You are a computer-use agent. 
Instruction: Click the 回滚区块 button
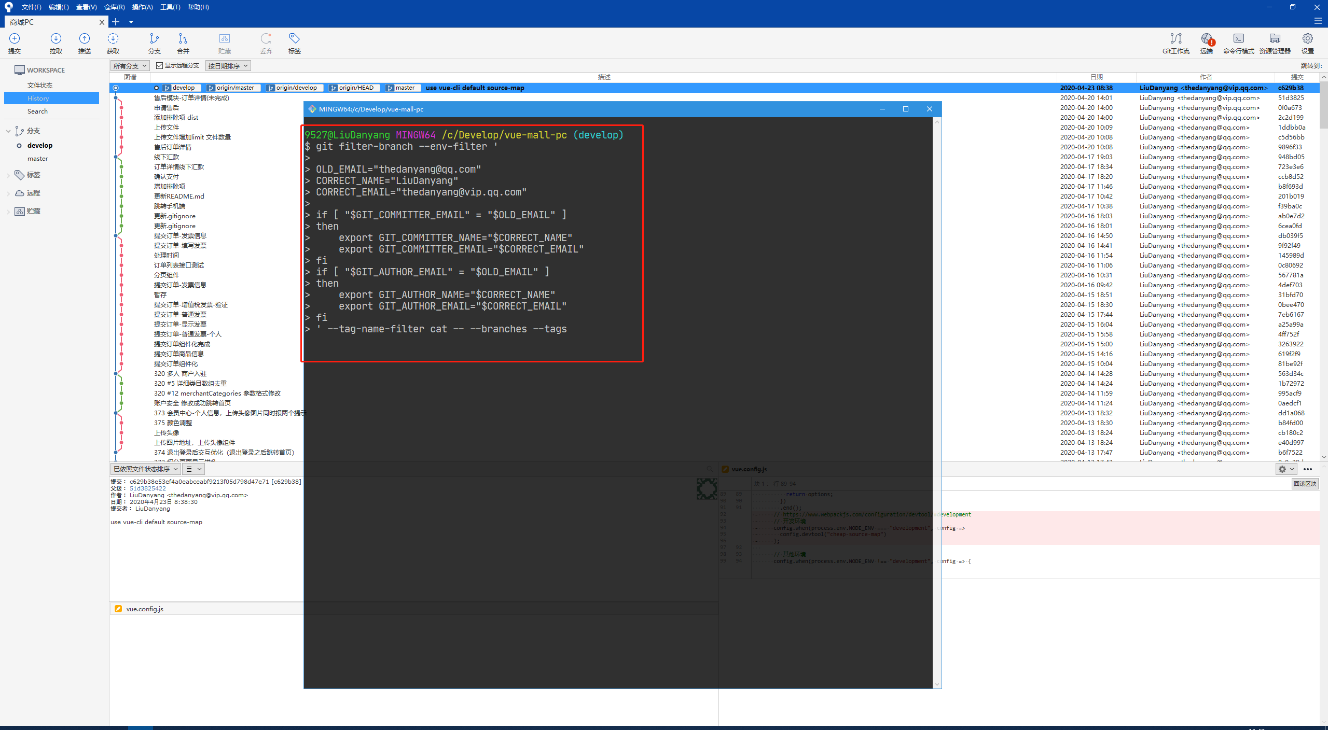pyautogui.click(x=1304, y=483)
